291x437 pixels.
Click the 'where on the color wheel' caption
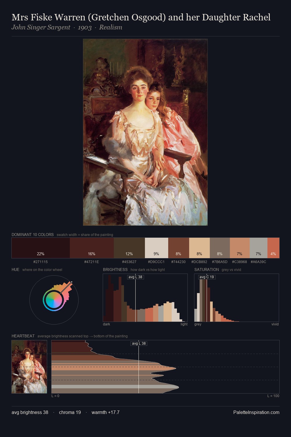tap(42, 270)
